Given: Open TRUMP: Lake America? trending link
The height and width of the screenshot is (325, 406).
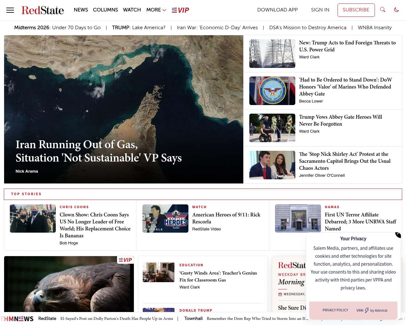Looking at the screenshot, I should pos(139,28).
